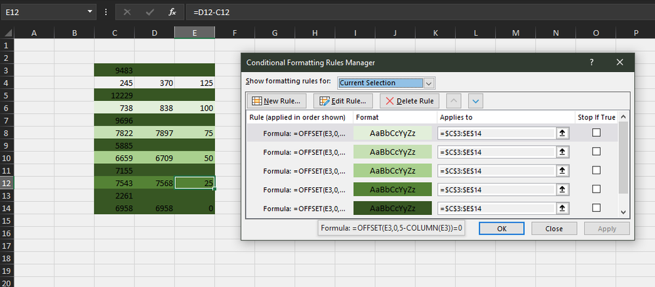Open the Name Box dropdown arrow
Viewport: 655px width, 287px height.
click(x=89, y=12)
